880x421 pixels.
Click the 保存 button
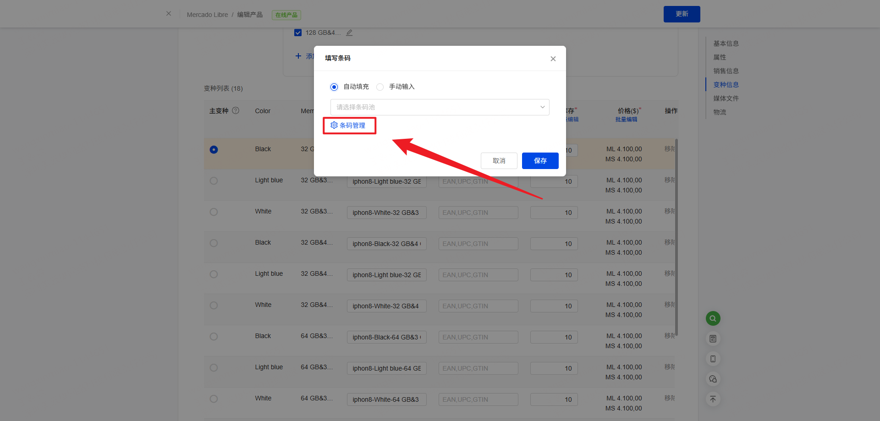[x=540, y=161]
